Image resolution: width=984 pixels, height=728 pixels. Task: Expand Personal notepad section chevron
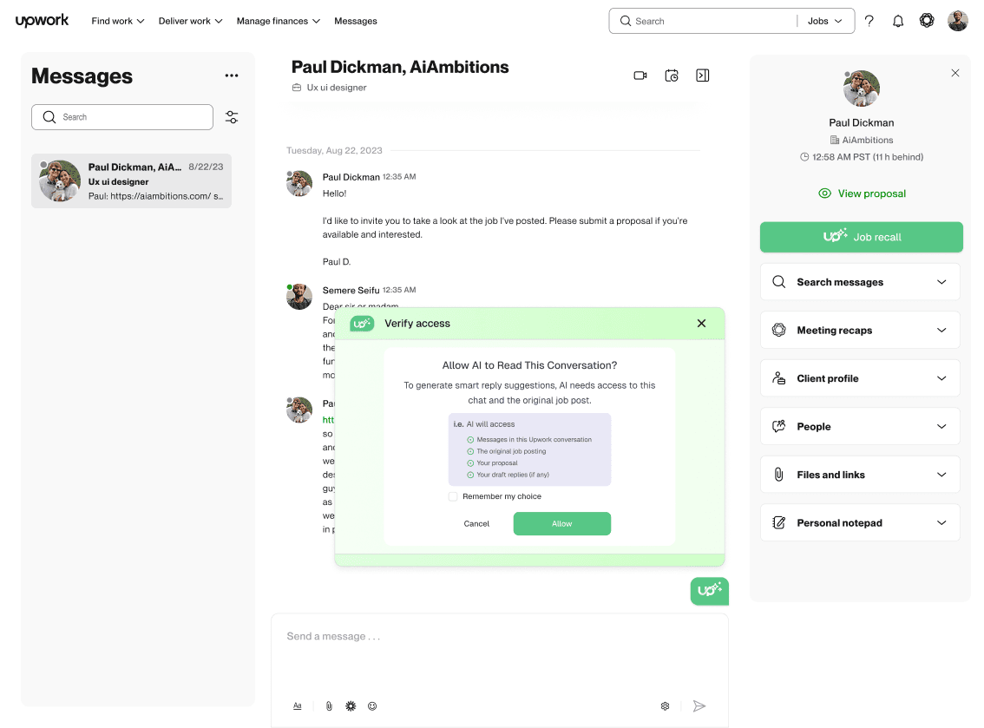pos(941,522)
